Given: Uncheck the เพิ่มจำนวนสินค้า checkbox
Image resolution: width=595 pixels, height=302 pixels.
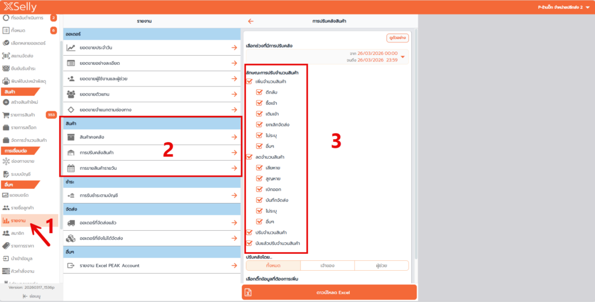Looking at the screenshot, I should pyautogui.click(x=250, y=82).
